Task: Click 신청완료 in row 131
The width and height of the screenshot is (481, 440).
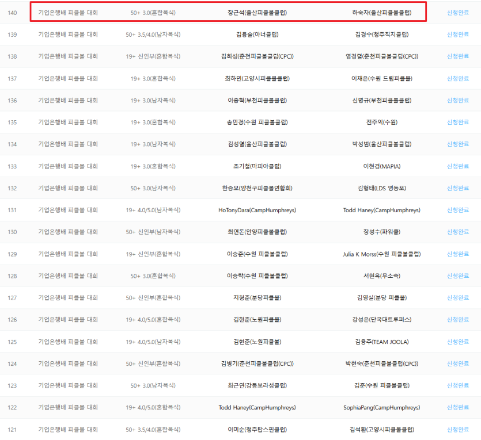Action: (457, 210)
